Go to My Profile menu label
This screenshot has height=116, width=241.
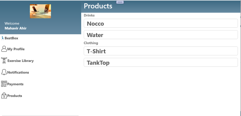(16, 49)
